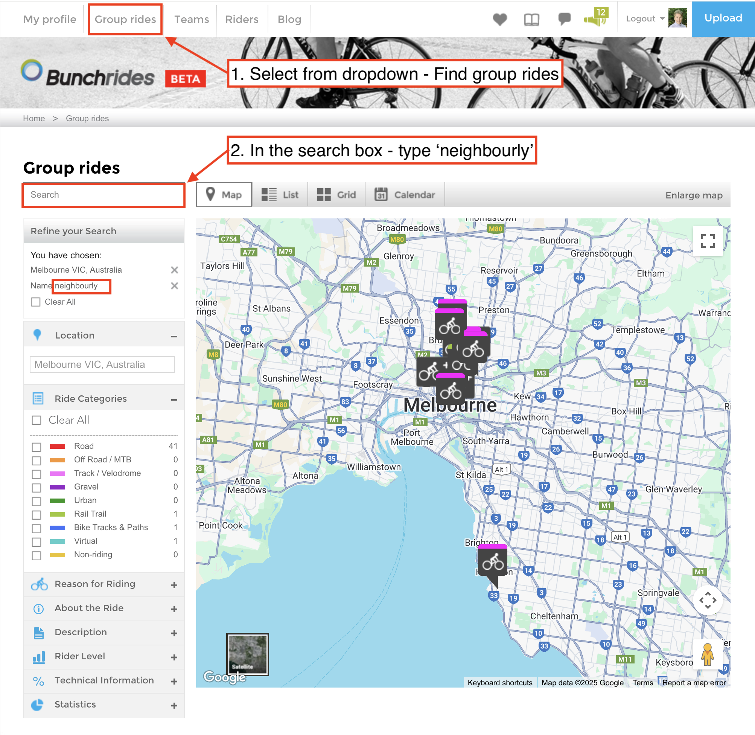Click the blue location pin icon
The height and width of the screenshot is (735, 755).
coord(37,335)
